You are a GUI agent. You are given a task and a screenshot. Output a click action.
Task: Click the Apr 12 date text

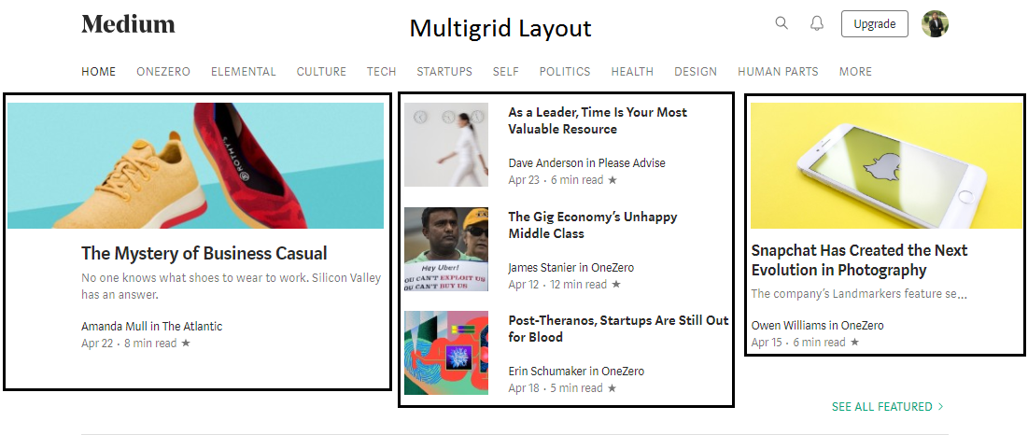pos(523,284)
